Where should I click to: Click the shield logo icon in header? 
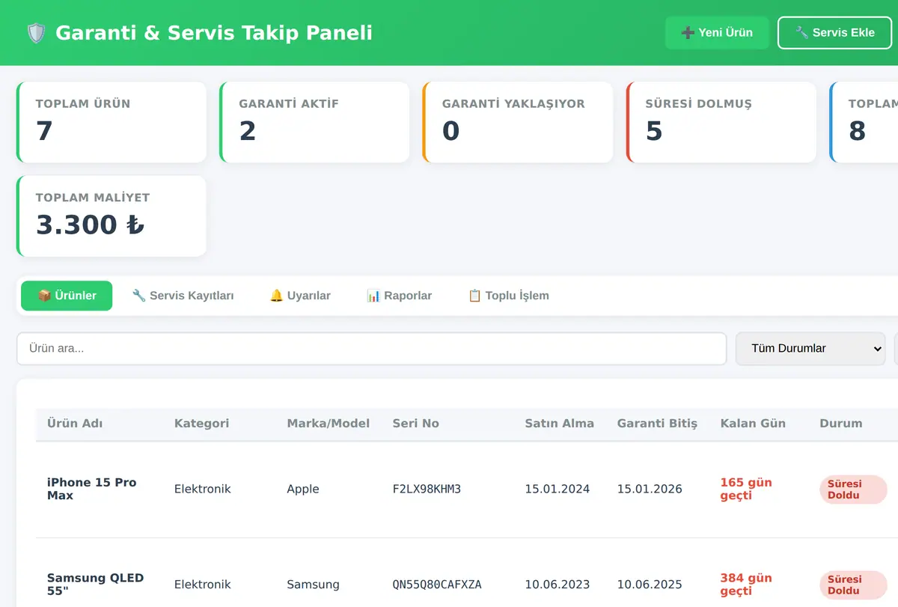[36, 33]
